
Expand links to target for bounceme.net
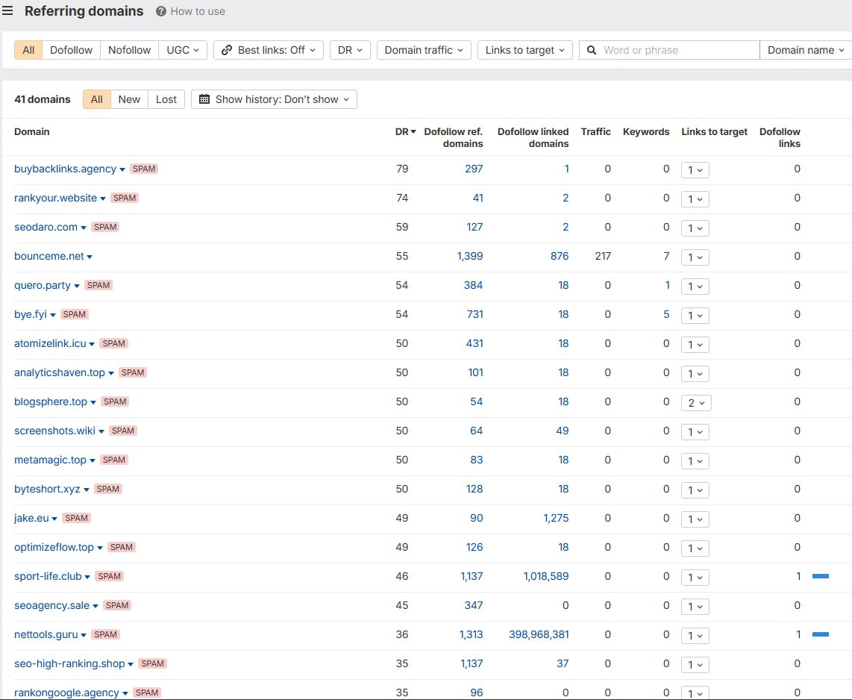[695, 257]
